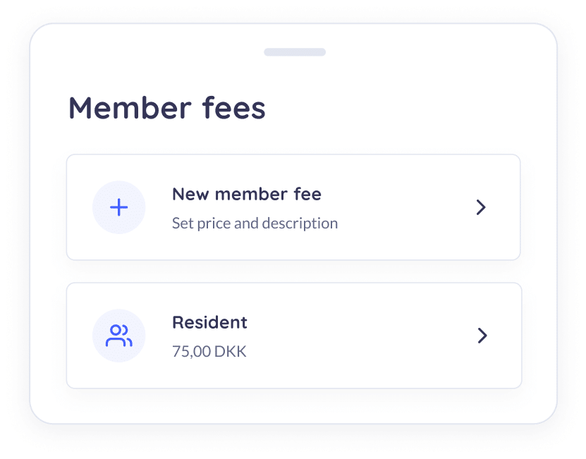Choose the Resident 75,00 DKK list item
The image size is (586, 459).
click(x=294, y=336)
